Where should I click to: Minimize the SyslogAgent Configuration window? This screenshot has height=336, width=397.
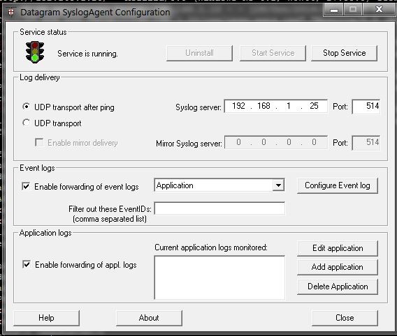pos(334,10)
